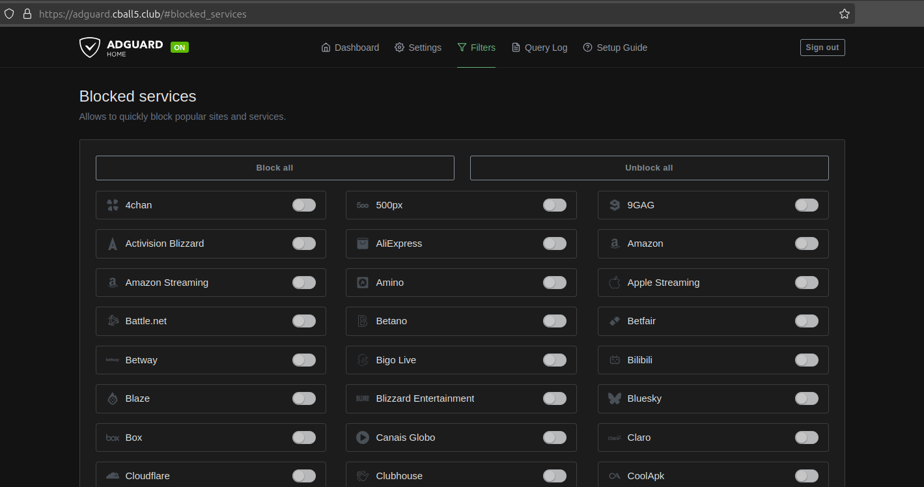The image size is (924, 487).
Task: Enable blocking for Clubhouse
Action: (555, 476)
